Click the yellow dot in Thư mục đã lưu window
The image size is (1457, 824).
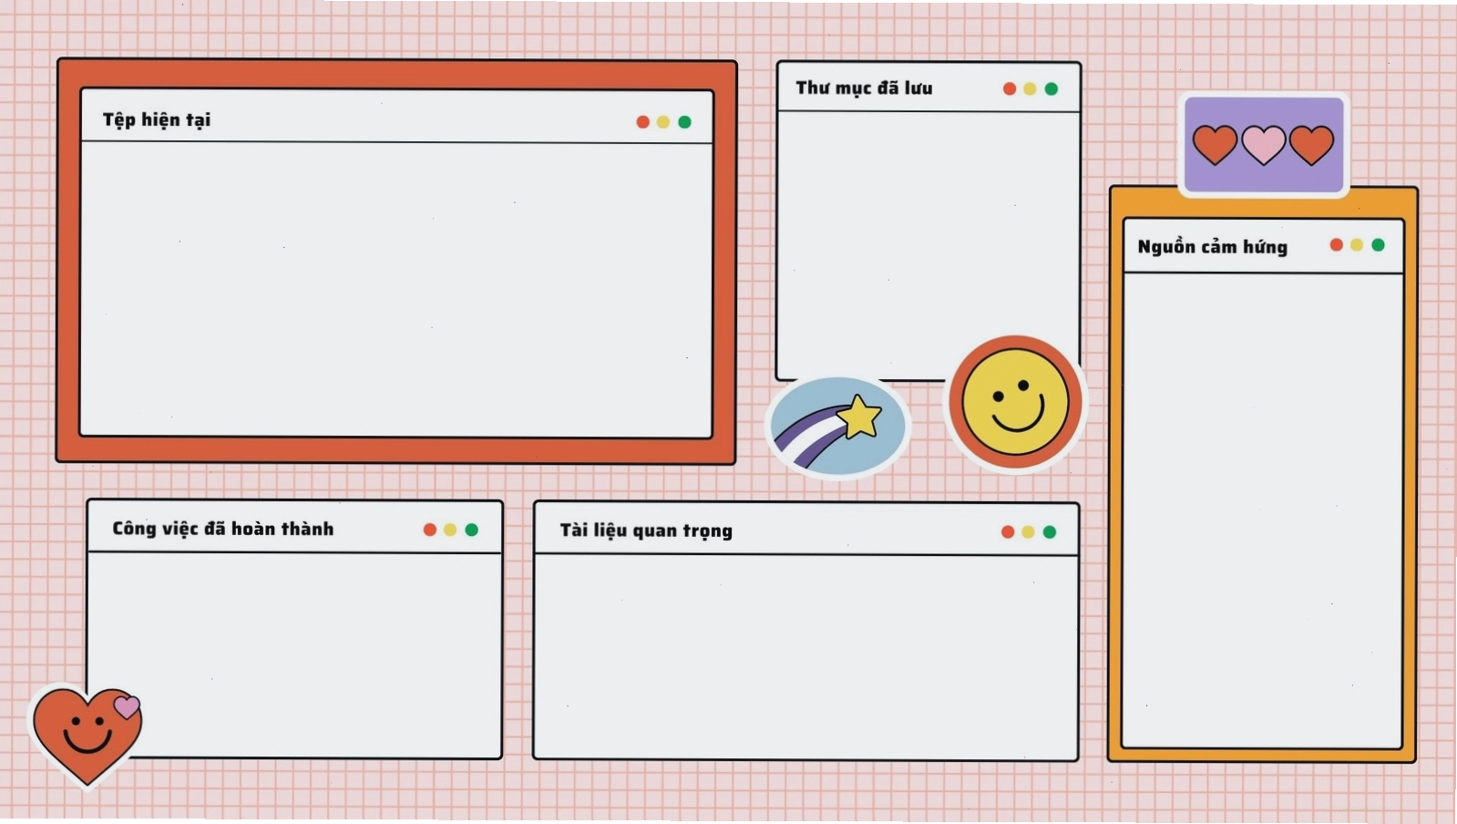pos(1030,88)
